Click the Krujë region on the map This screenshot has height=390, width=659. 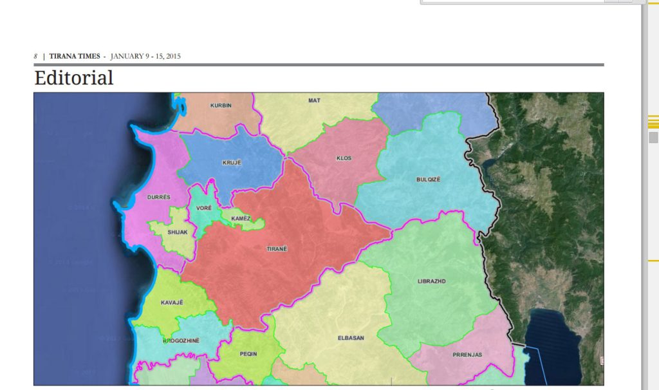click(232, 163)
